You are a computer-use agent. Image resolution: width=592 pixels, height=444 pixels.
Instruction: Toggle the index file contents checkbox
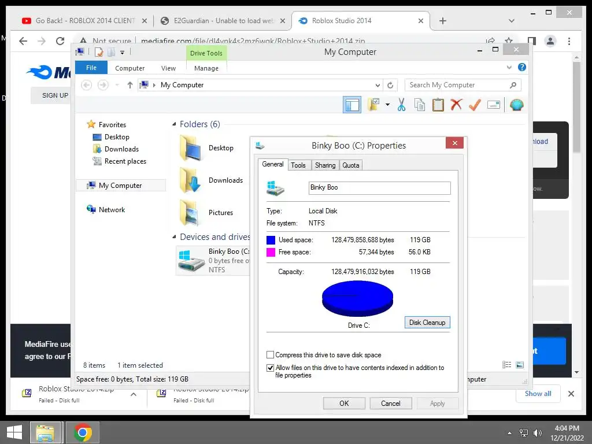click(x=270, y=368)
